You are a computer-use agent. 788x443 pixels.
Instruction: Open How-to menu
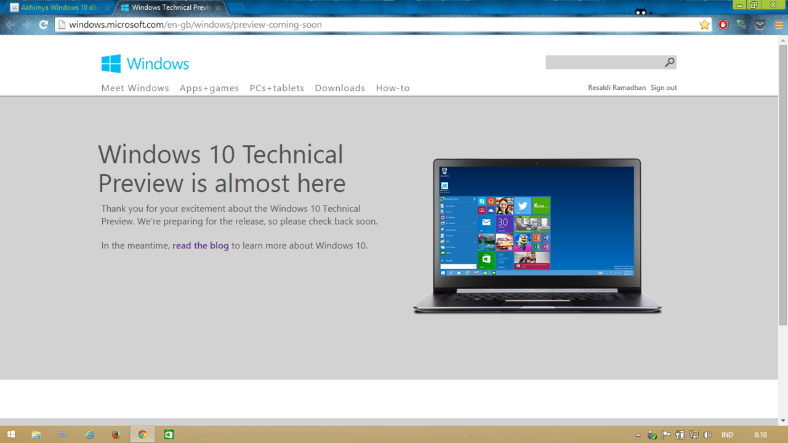click(x=393, y=88)
